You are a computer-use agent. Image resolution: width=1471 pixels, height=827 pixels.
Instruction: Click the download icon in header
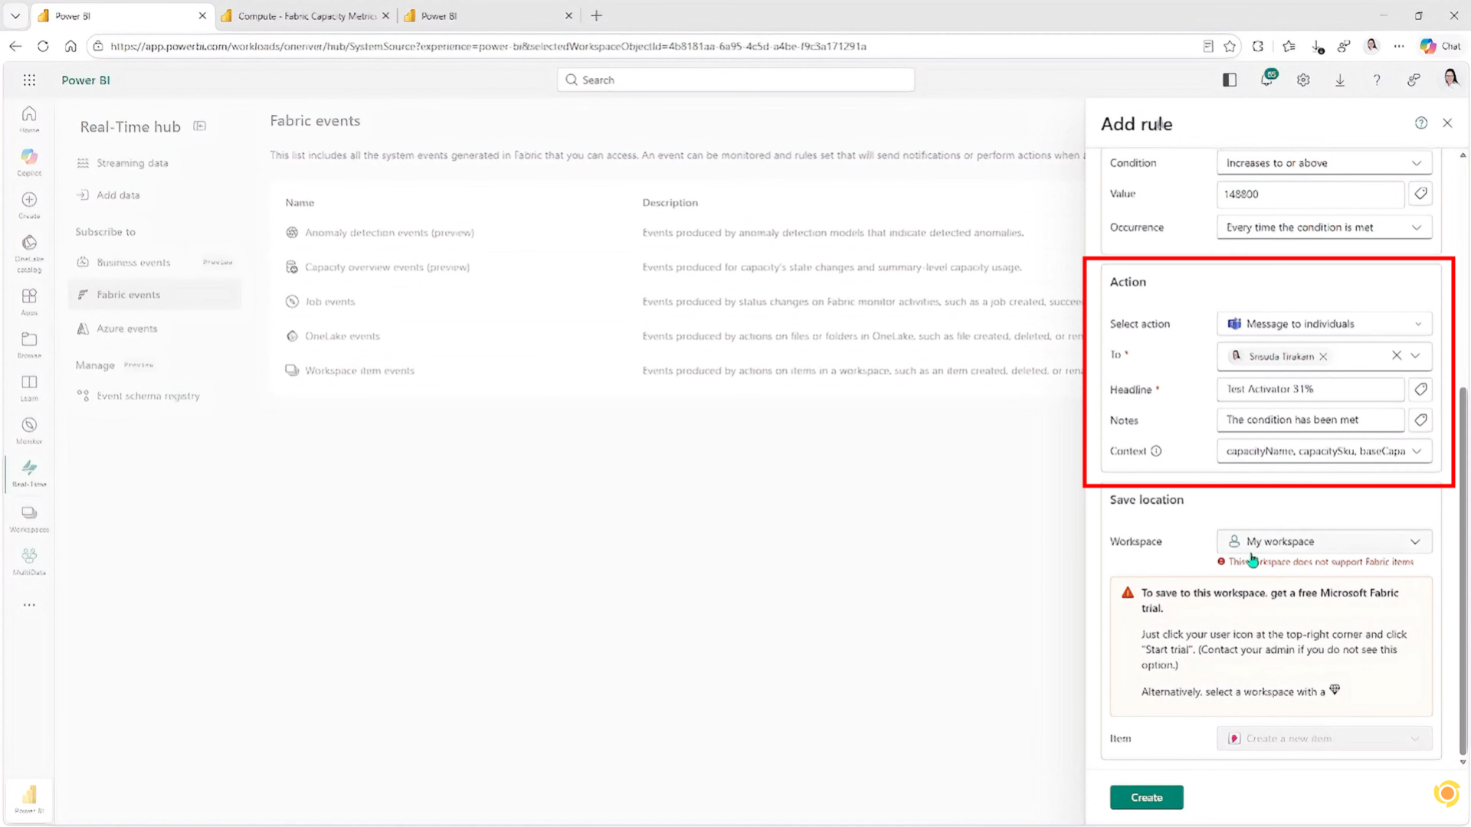tap(1340, 80)
